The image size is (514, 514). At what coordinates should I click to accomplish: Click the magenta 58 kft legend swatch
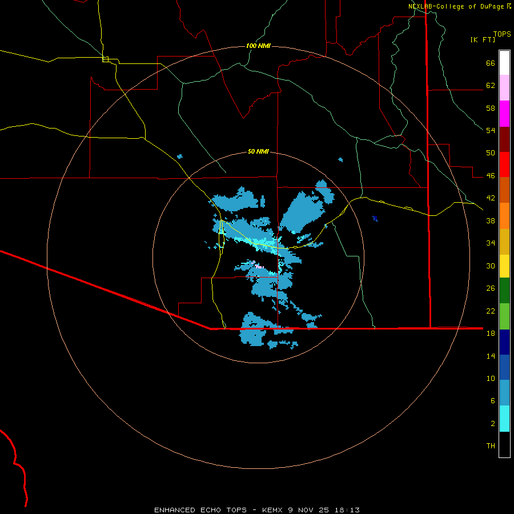point(504,114)
